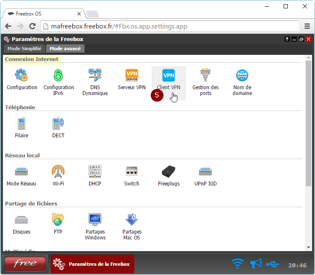315x275 pixels.
Task: Click the address bar URL field
Action: click(x=170, y=26)
